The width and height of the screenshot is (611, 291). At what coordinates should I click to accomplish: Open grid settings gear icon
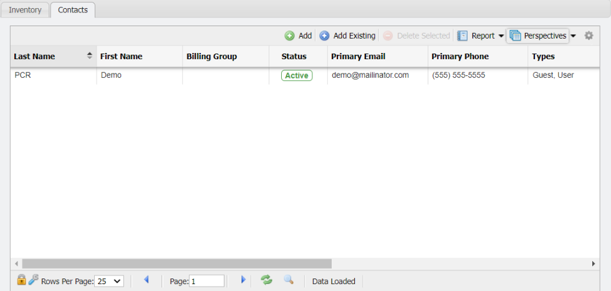coord(589,36)
